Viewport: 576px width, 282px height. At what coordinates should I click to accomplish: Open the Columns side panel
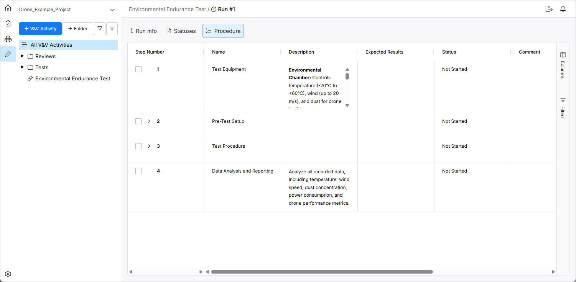pyautogui.click(x=563, y=65)
